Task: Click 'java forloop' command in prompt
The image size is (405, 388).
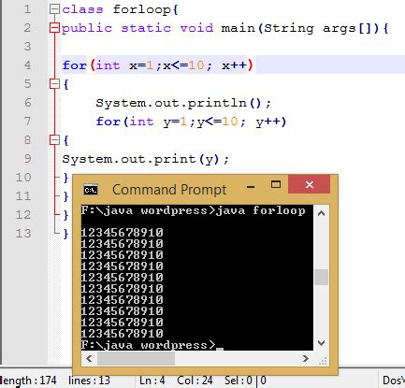Action: coord(260,210)
